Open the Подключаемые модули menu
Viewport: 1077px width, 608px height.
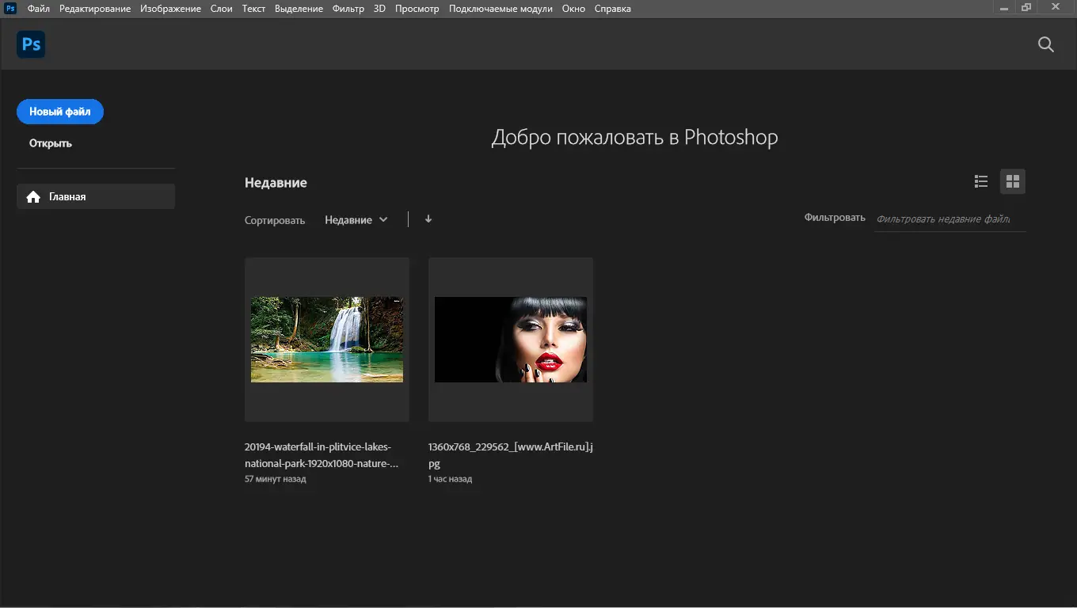click(x=500, y=9)
